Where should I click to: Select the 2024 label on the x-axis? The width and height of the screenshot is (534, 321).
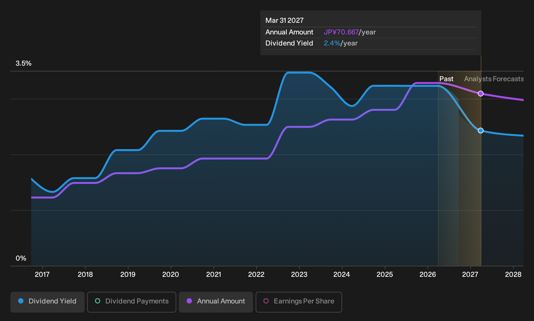coord(342,275)
